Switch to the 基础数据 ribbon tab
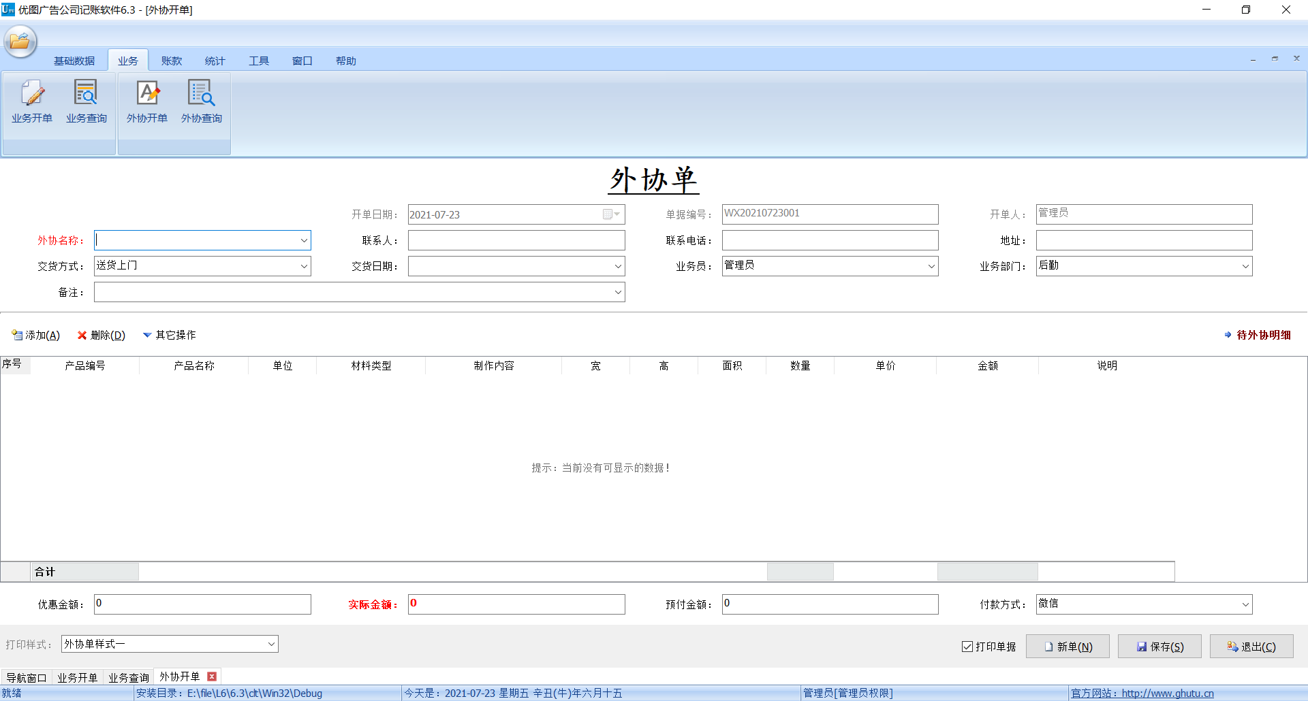This screenshot has width=1308, height=701. [74, 61]
